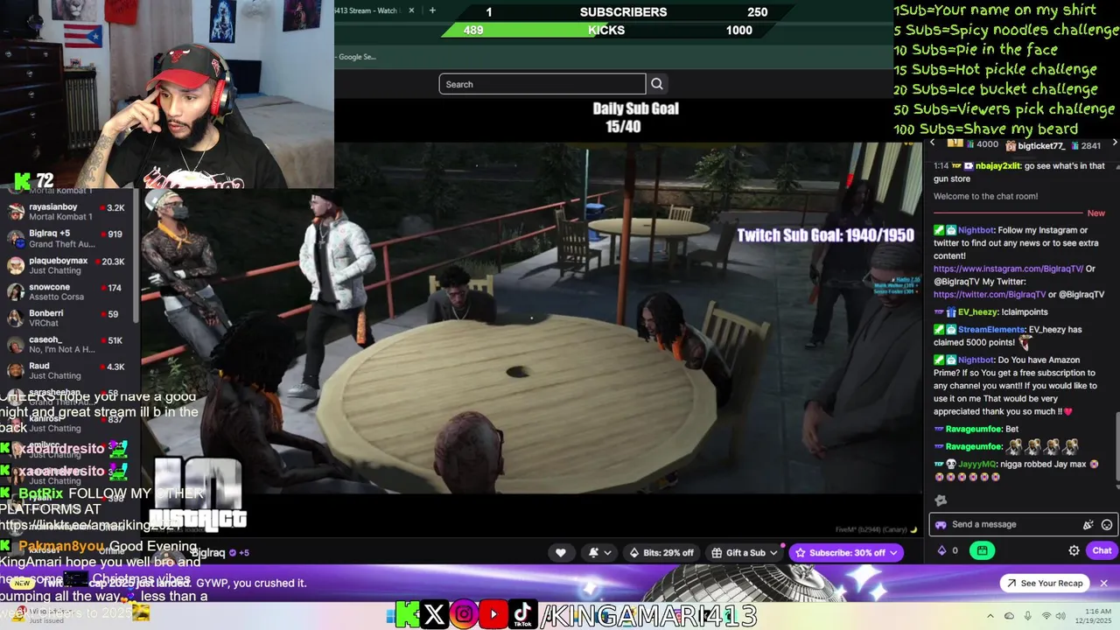Click the Search input field
Image resolution: width=1120 pixels, height=630 pixels.
pos(542,84)
